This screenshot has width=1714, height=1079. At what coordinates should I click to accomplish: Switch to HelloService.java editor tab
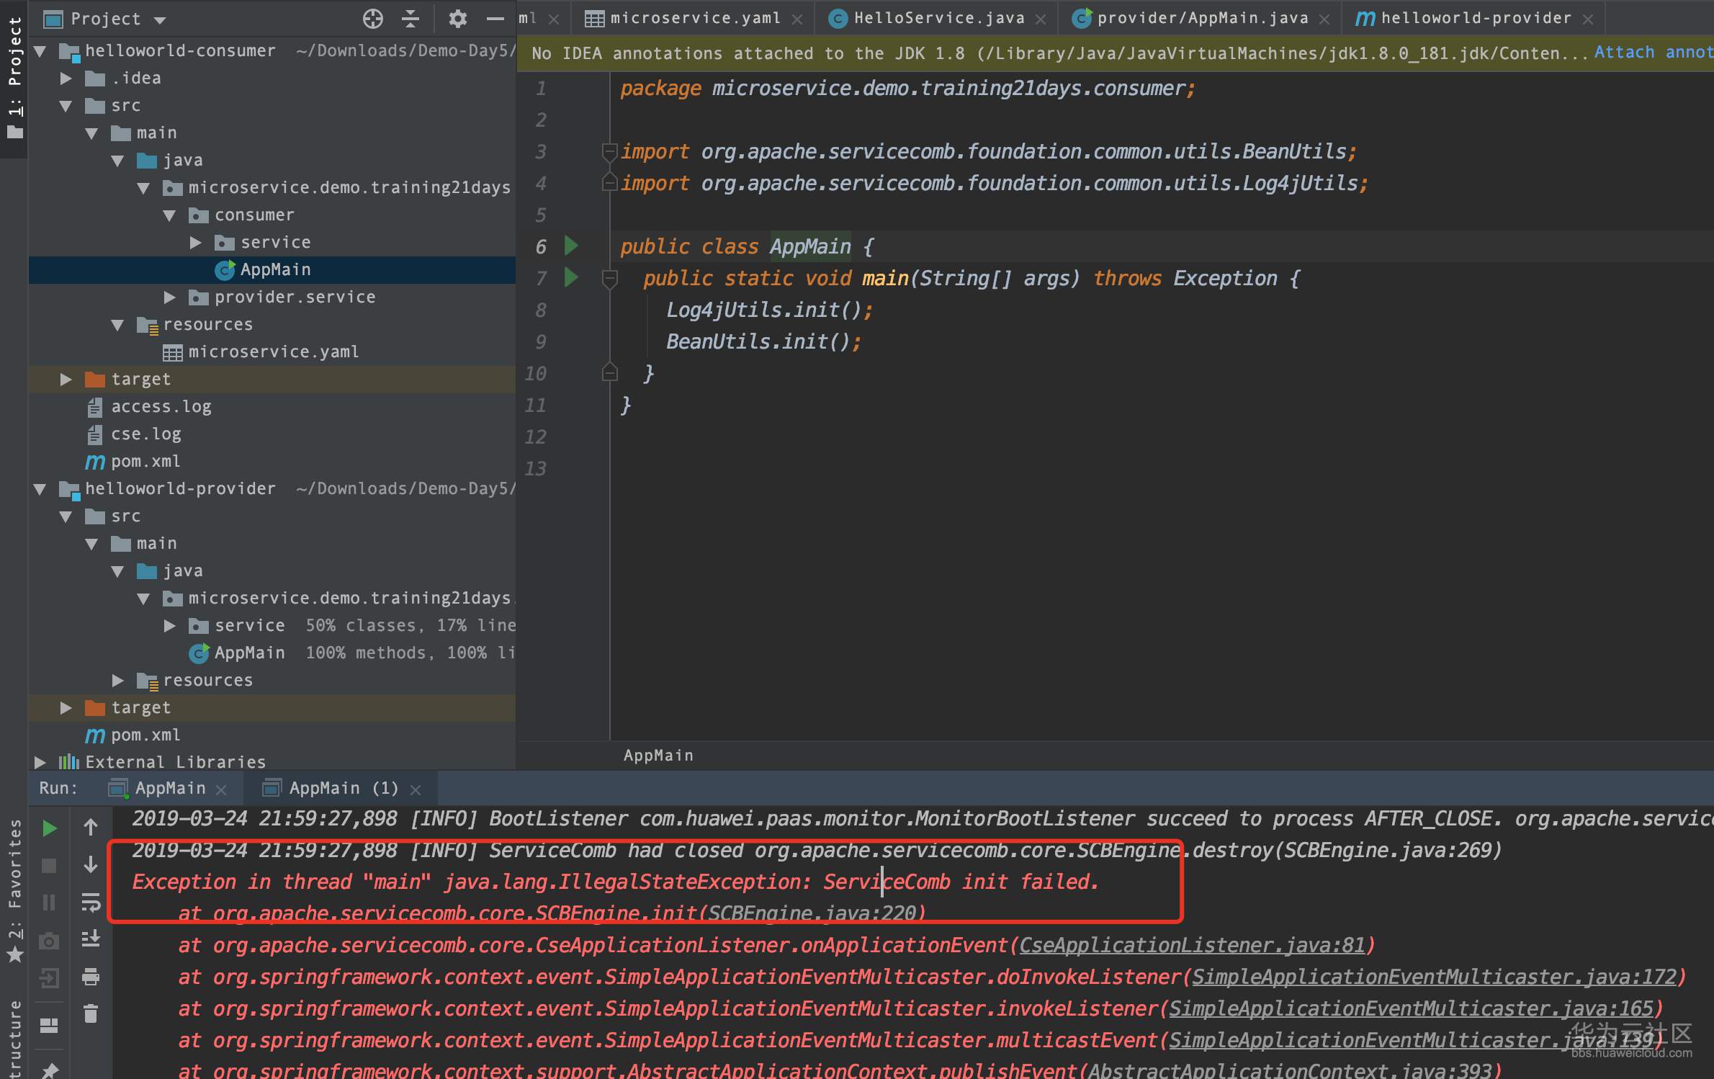coord(938,19)
